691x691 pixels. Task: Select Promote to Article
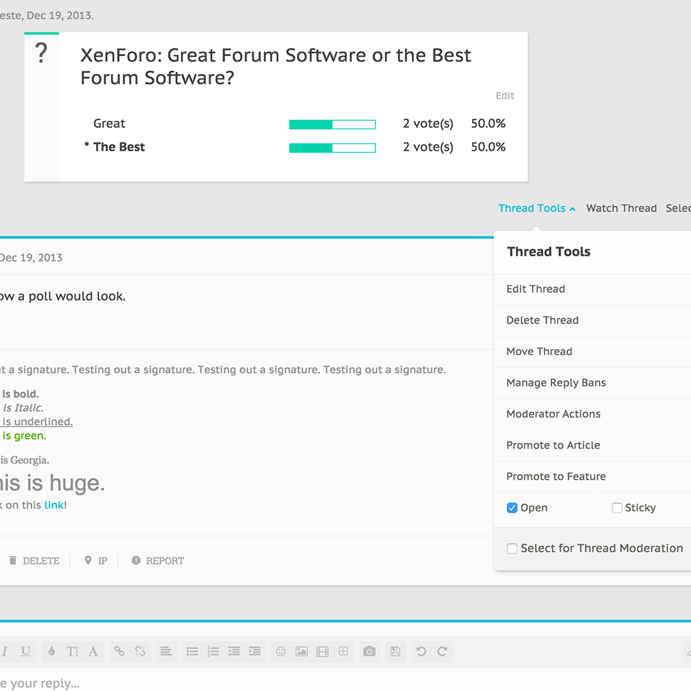coord(592,446)
